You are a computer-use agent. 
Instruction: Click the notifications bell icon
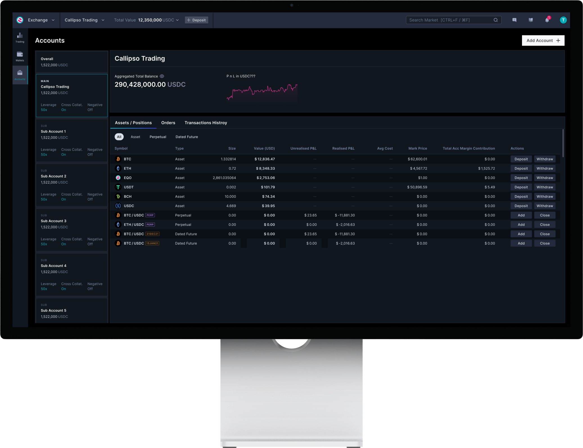[547, 20]
